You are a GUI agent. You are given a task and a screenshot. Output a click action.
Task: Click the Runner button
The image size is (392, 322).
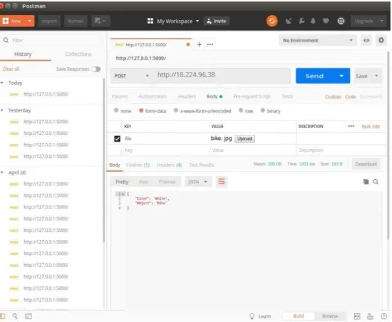pos(75,21)
